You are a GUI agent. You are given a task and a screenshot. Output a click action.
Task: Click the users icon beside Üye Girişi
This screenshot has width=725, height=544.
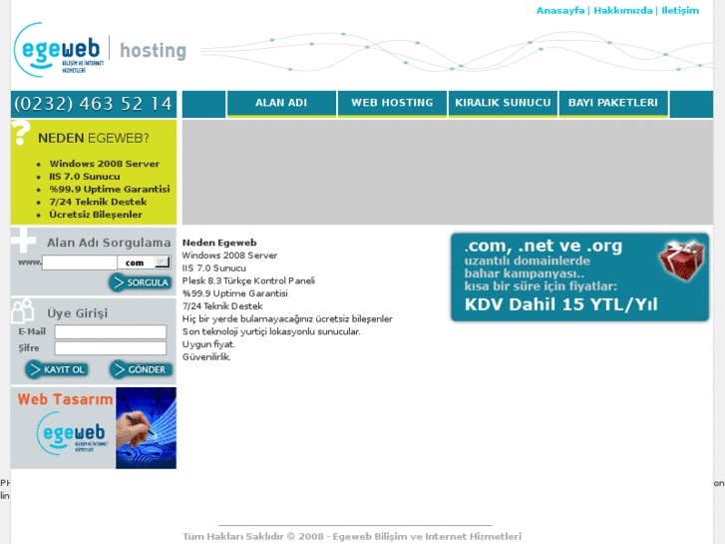pyautogui.click(x=23, y=310)
